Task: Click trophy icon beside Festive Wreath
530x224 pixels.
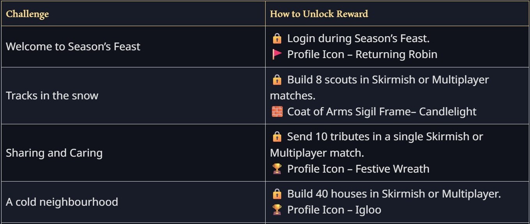Action: (x=277, y=169)
